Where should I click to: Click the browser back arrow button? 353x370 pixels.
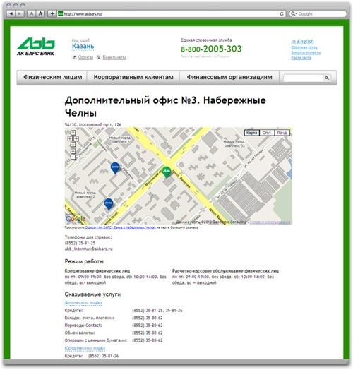pos(11,13)
